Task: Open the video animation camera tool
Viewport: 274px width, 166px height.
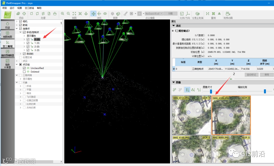Action: pyautogui.click(x=228, y=14)
